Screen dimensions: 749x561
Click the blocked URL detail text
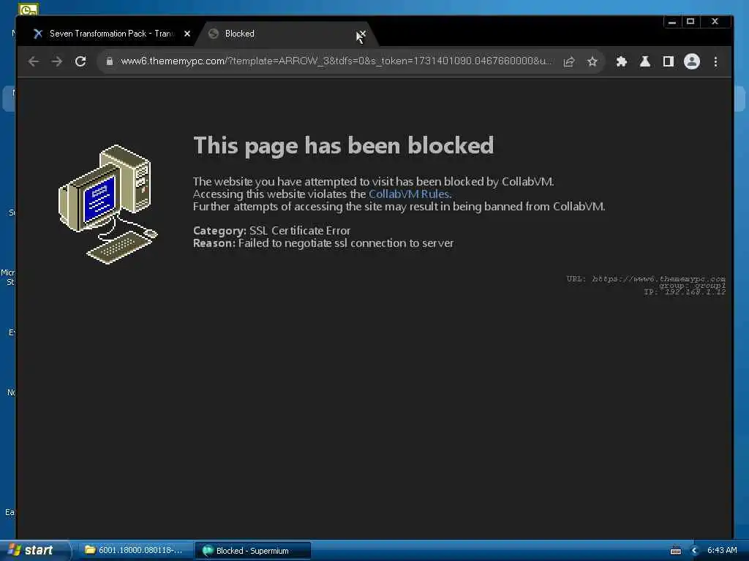point(646,278)
